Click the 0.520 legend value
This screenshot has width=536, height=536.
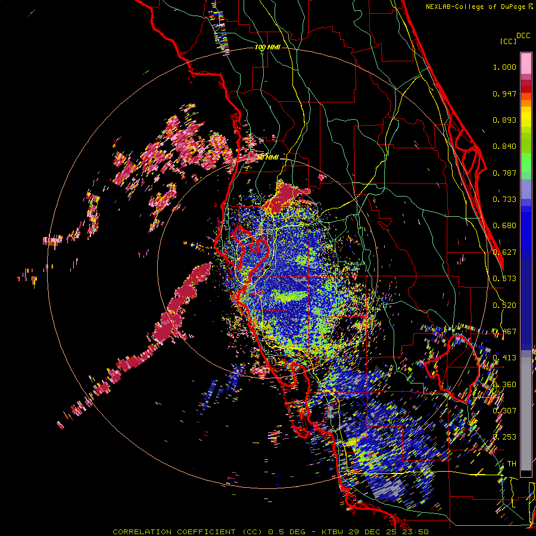click(504, 306)
